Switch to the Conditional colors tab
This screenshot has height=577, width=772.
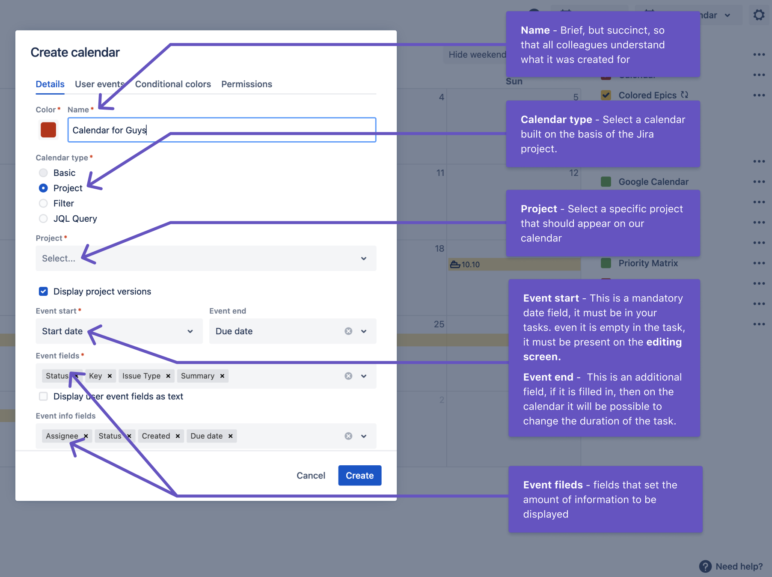tap(173, 84)
